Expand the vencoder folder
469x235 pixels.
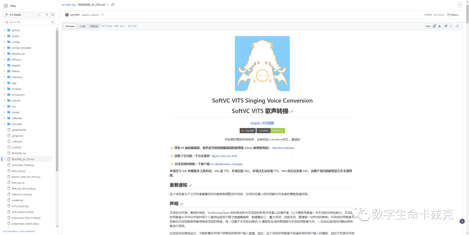coord(4,124)
